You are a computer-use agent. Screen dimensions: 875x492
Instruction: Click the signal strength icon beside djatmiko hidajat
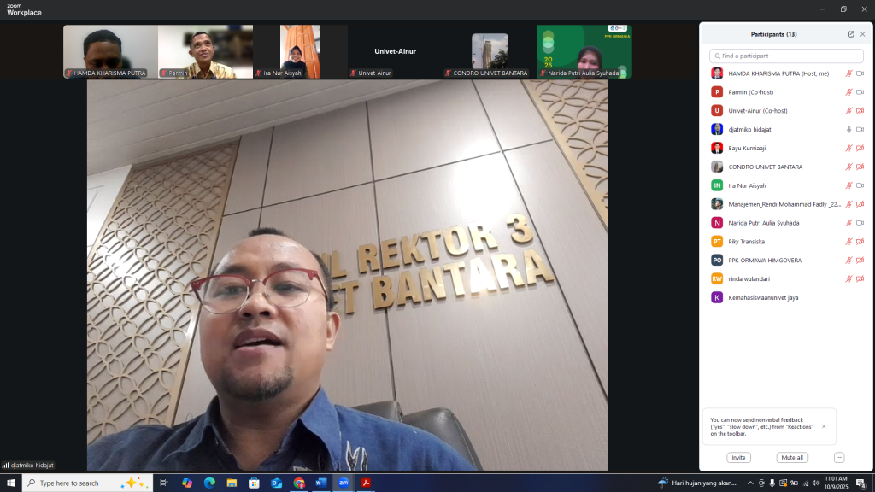pyautogui.click(x=5, y=466)
